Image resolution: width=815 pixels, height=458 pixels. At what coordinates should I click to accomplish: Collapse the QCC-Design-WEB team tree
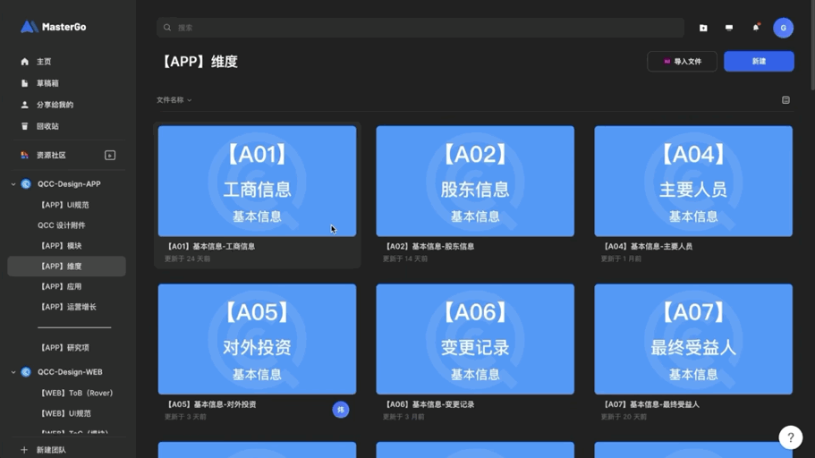[x=13, y=372]
